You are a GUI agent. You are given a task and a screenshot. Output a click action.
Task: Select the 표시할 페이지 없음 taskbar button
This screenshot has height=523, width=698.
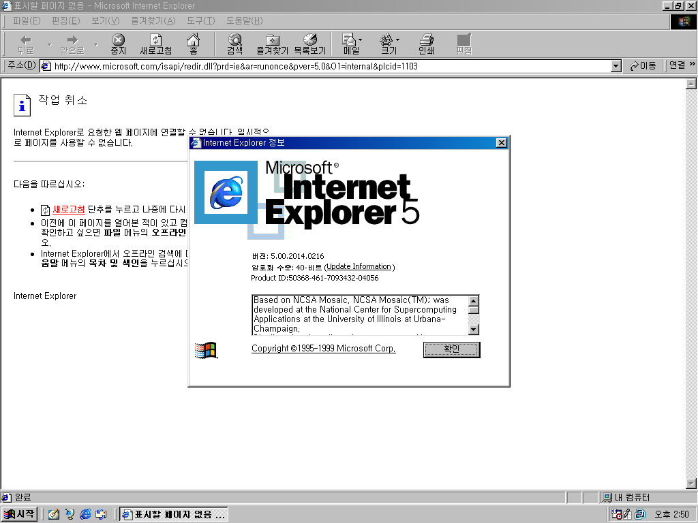coord(174,514)
